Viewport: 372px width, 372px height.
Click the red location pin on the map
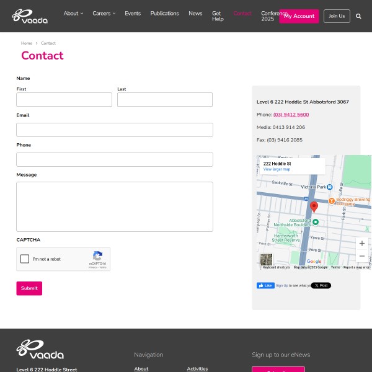coord(314,207)
